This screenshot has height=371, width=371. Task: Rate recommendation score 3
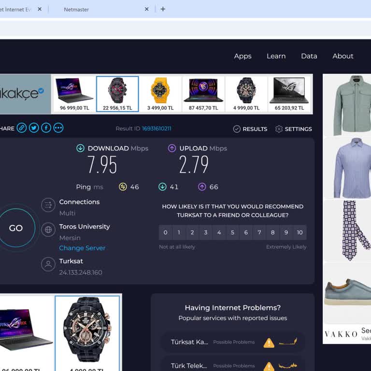[206, 232]
